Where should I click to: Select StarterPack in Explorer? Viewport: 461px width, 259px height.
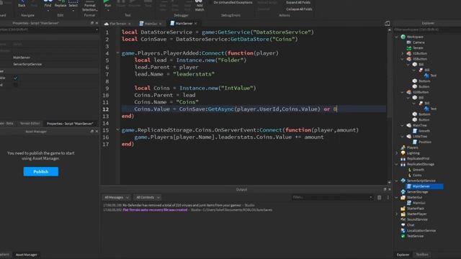[415, 209]
